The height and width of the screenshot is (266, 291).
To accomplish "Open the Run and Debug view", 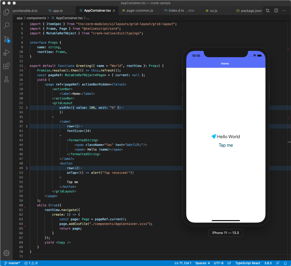I will (6, 53).
